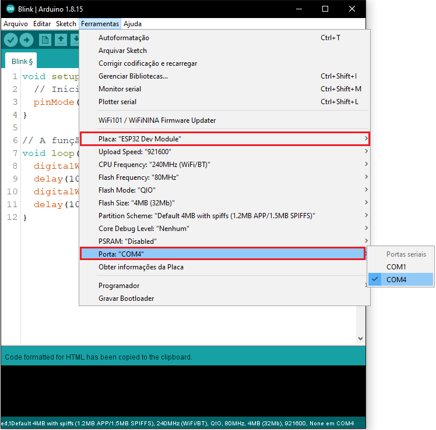Screen dimensions: 436x430
Task: Click the Arduino logo in title bar
Action: tap(10, 9)
